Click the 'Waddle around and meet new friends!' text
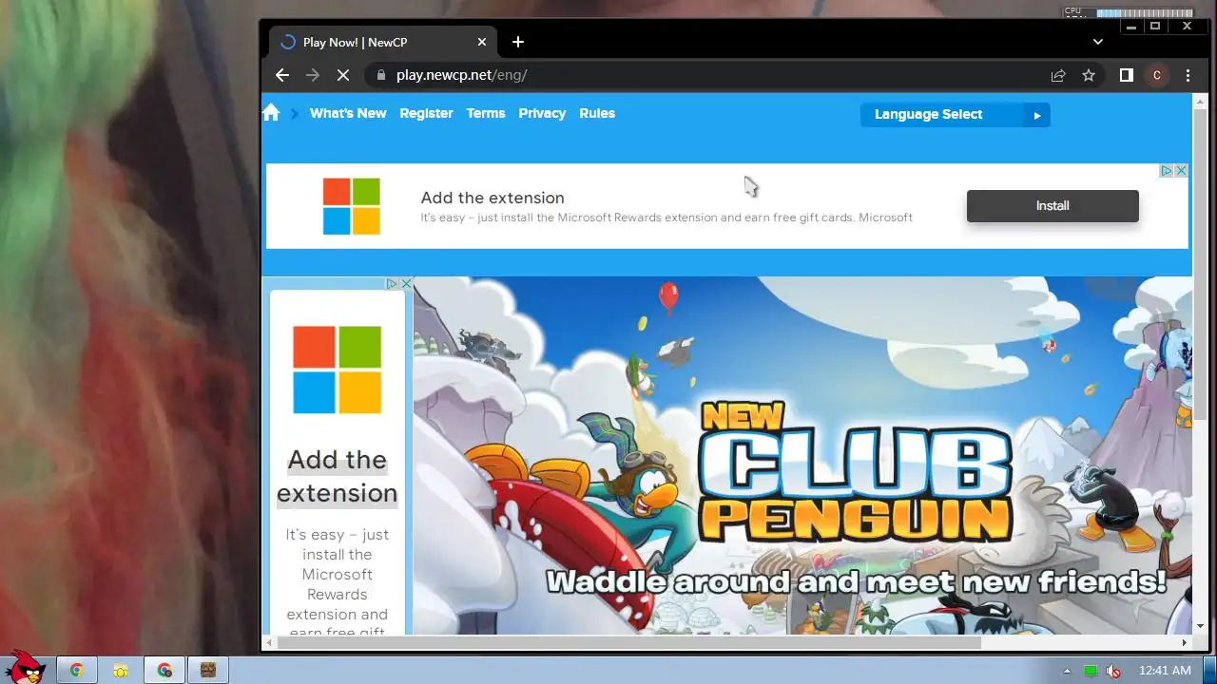Screen dimensions: 1217x684 click(x=857, y=580)
